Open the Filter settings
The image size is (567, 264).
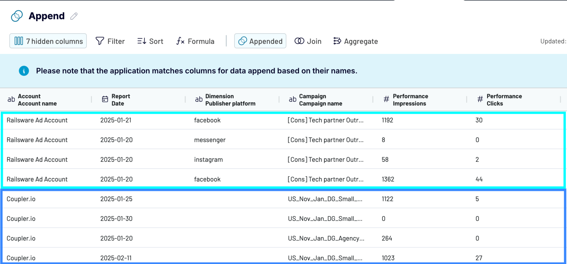110,41
